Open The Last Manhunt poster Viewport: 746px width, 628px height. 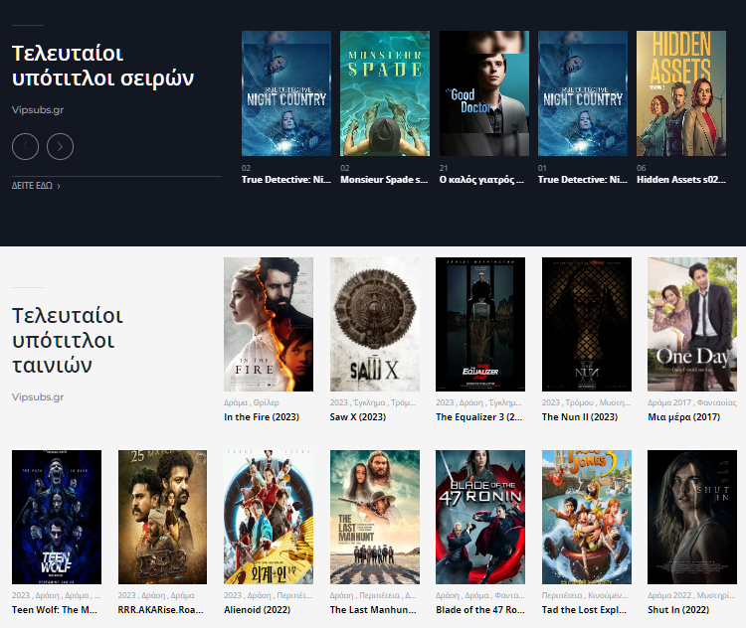(375, 518)
